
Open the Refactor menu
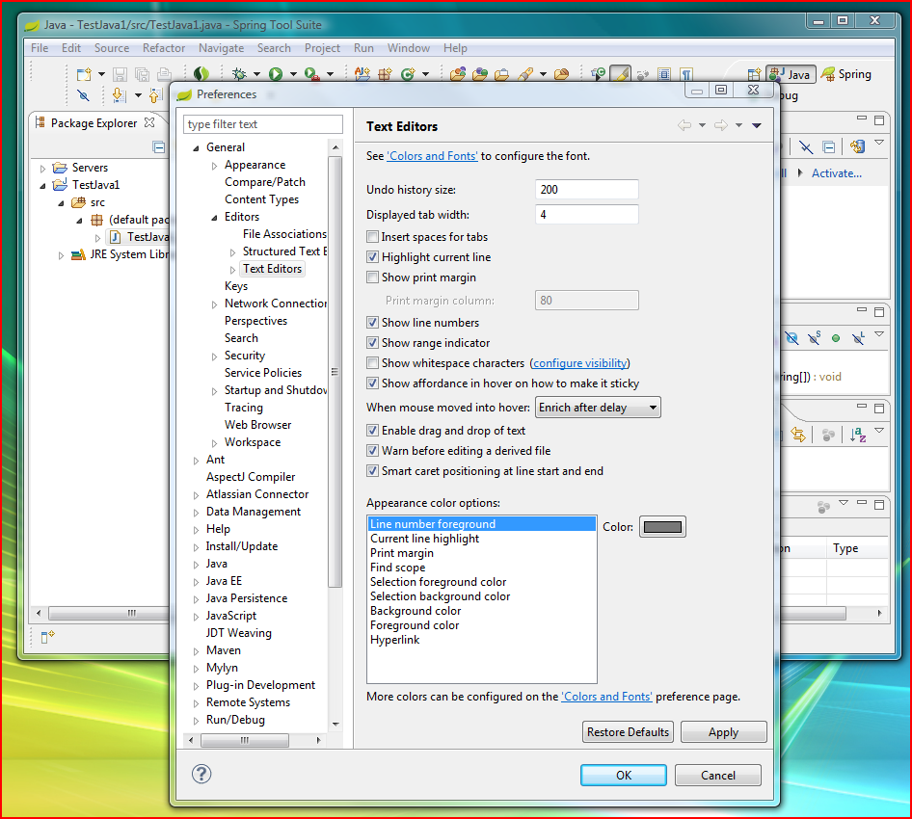164,48
